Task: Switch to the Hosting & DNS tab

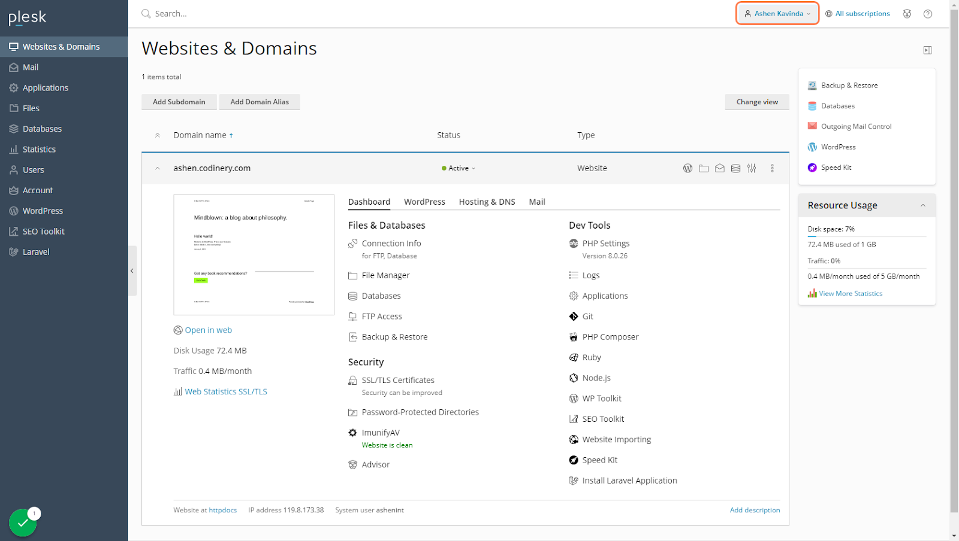Action: [487, 202]
